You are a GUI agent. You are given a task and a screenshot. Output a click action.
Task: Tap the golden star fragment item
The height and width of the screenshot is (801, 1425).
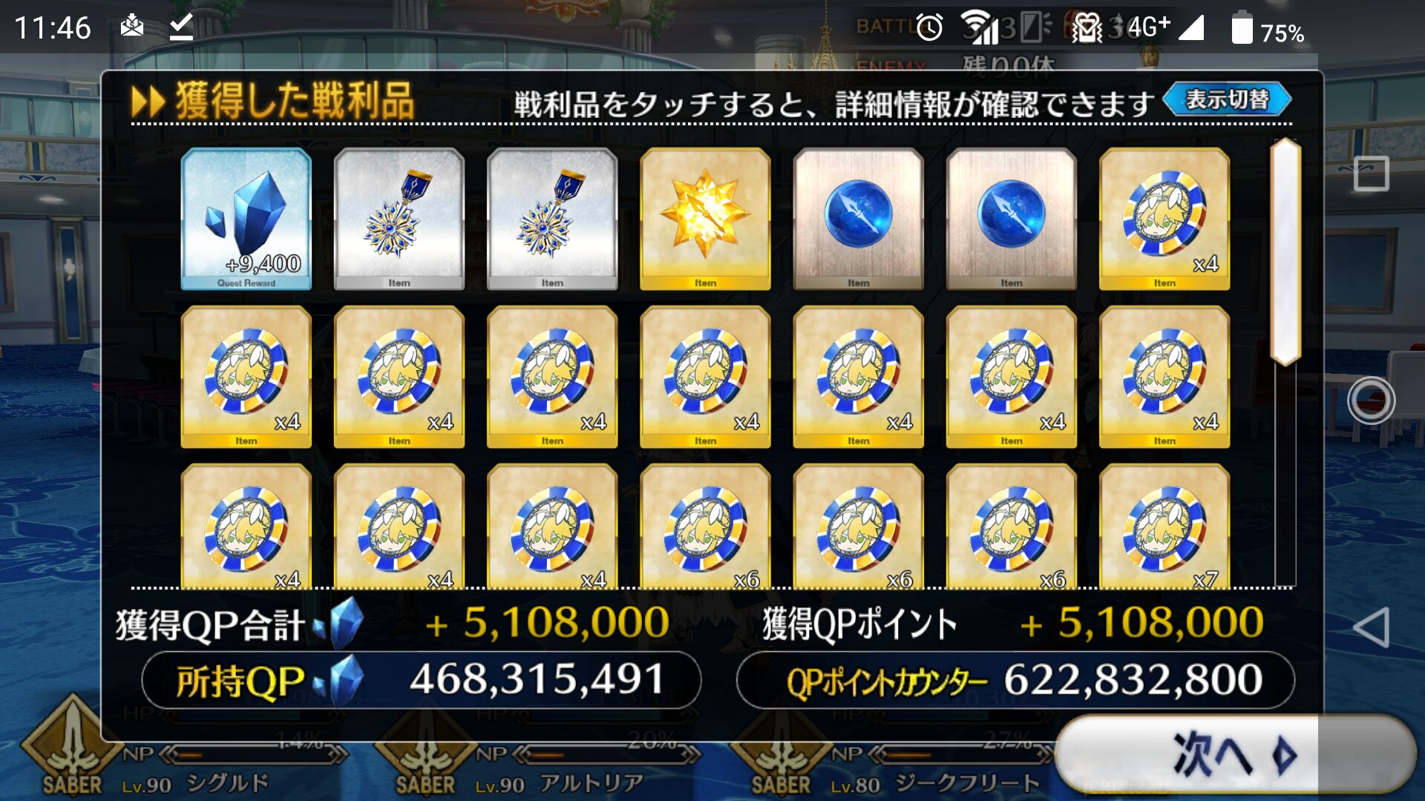(705, 219)
